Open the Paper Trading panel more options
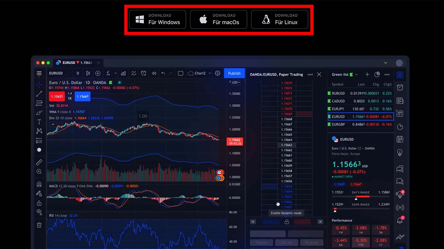The height and width of the screenshot is (249, 444). 310,74
